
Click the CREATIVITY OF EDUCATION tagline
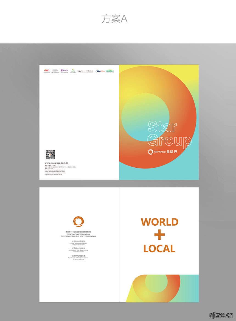pyautogui.click(x=78, y=235)
